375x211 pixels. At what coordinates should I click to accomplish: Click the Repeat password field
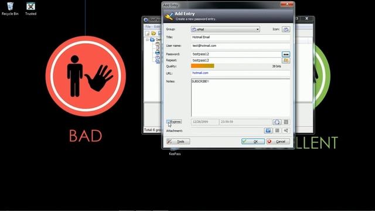point(236,60)
